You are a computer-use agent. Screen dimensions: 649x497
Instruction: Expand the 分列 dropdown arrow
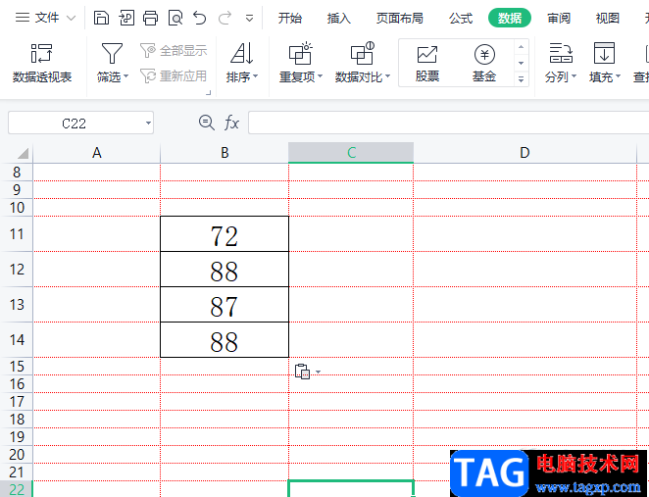574,76
